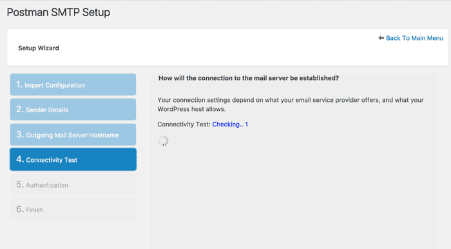The width and height of the screenshot is (451, 249).
Task: Click the arrow icon beside Back To Main Menu
Action: tap(381, 38)
